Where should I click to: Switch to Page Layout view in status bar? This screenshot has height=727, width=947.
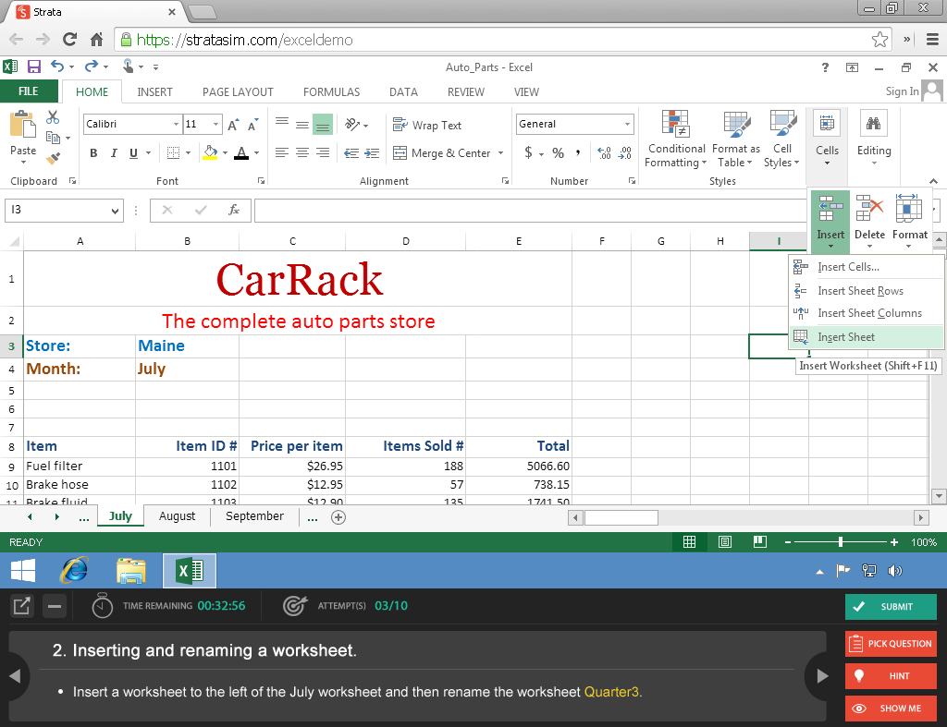[x=725, y=541]
